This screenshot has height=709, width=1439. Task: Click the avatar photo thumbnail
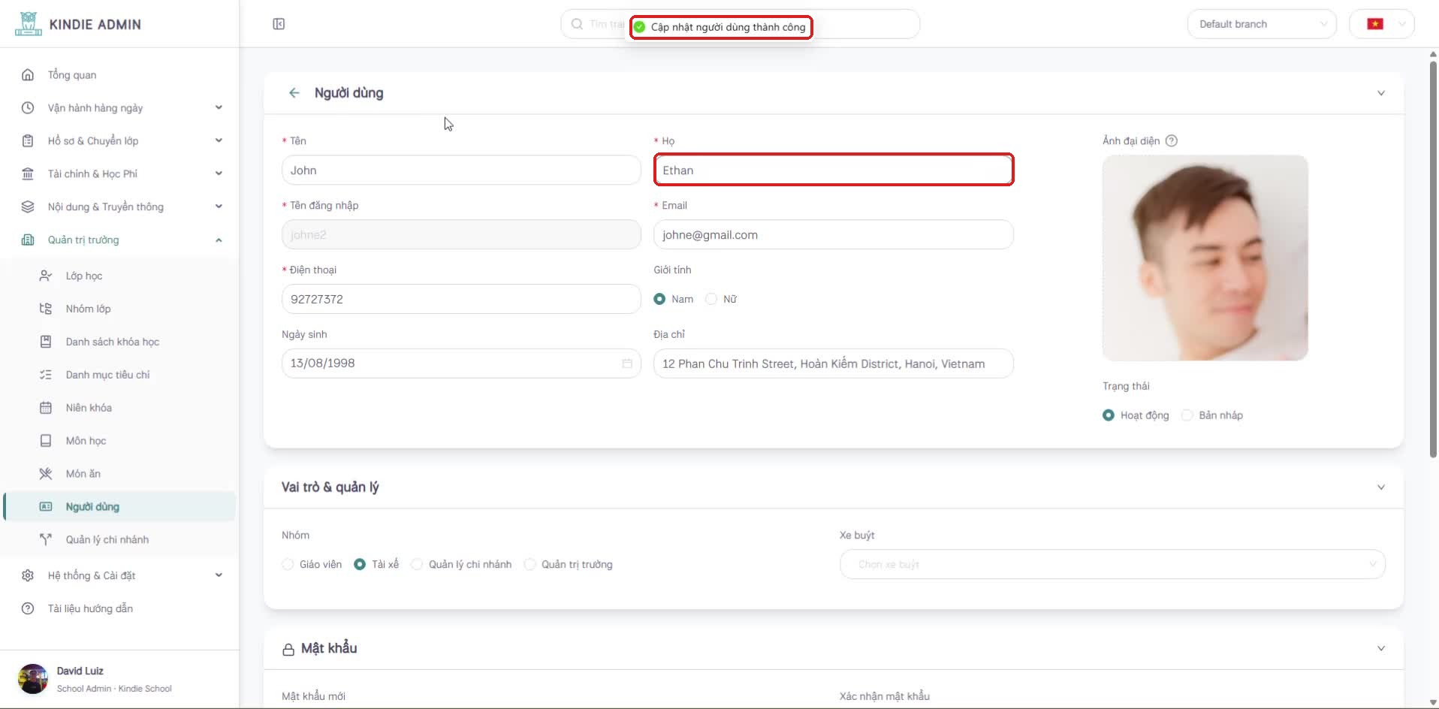point(1205,258)
